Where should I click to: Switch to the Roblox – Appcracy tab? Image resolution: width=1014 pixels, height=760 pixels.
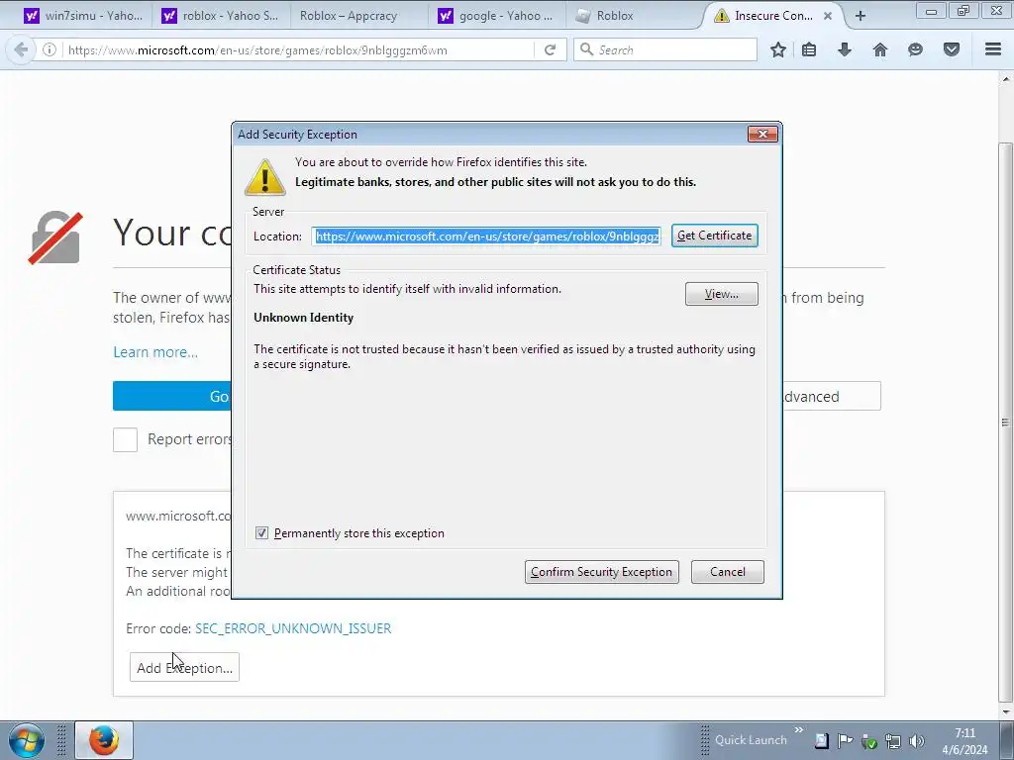tap(356, 16)
